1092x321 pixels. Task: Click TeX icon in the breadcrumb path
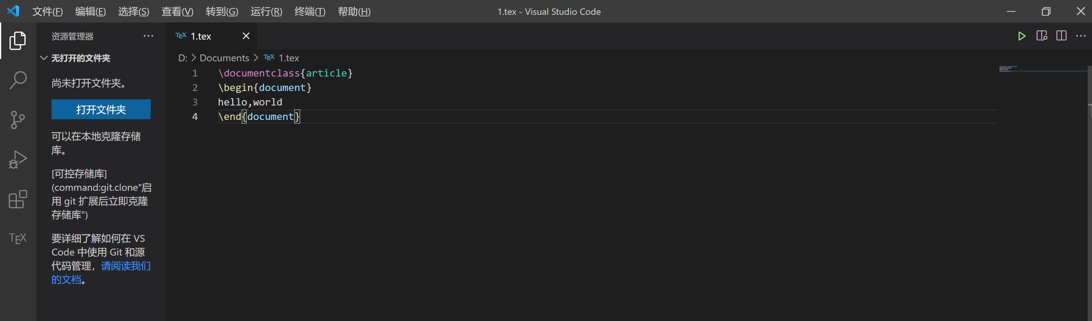269,57
